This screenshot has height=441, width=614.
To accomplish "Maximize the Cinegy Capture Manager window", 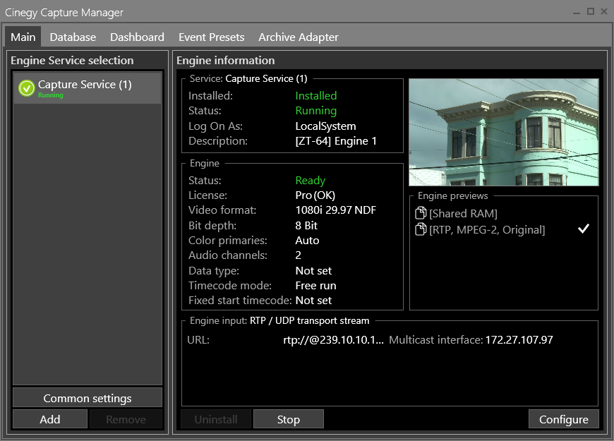I will (591, 12).
